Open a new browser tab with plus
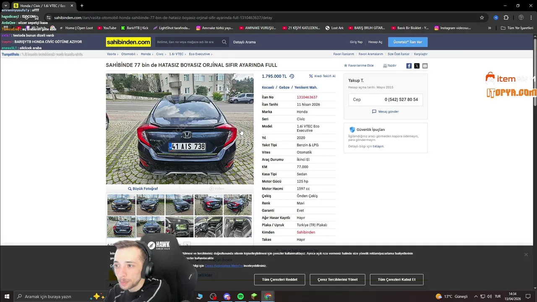537x302 pixels. click(82, 5)
